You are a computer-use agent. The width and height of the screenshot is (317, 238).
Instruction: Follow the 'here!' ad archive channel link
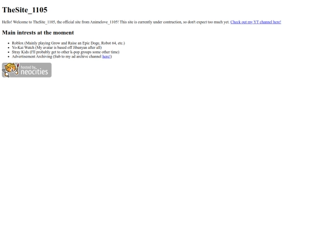[106, 56]
